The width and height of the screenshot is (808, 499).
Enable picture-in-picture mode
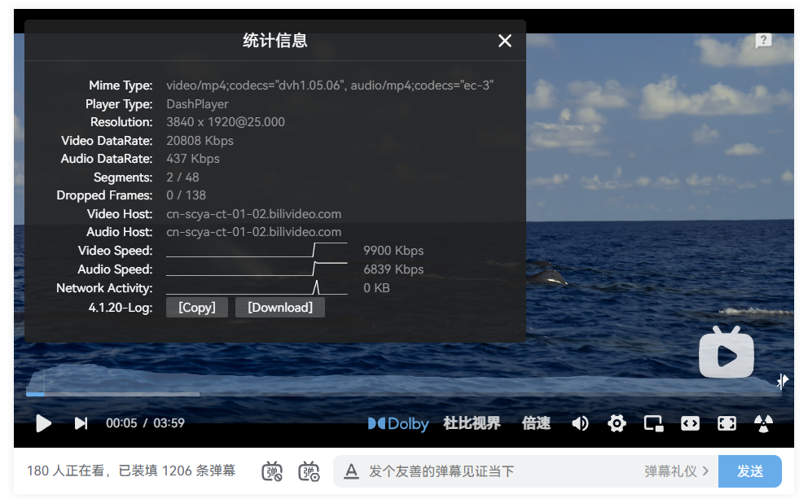[x=653, y=423]
